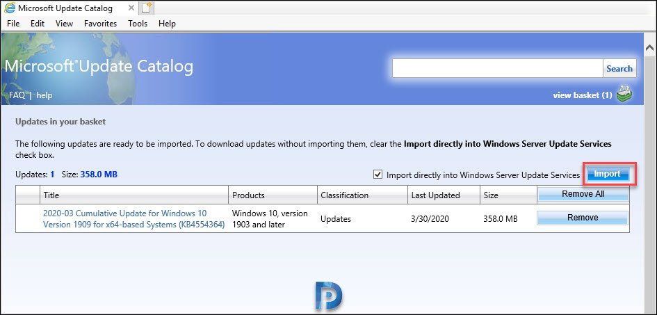Click the Title column header

point(134,195)
